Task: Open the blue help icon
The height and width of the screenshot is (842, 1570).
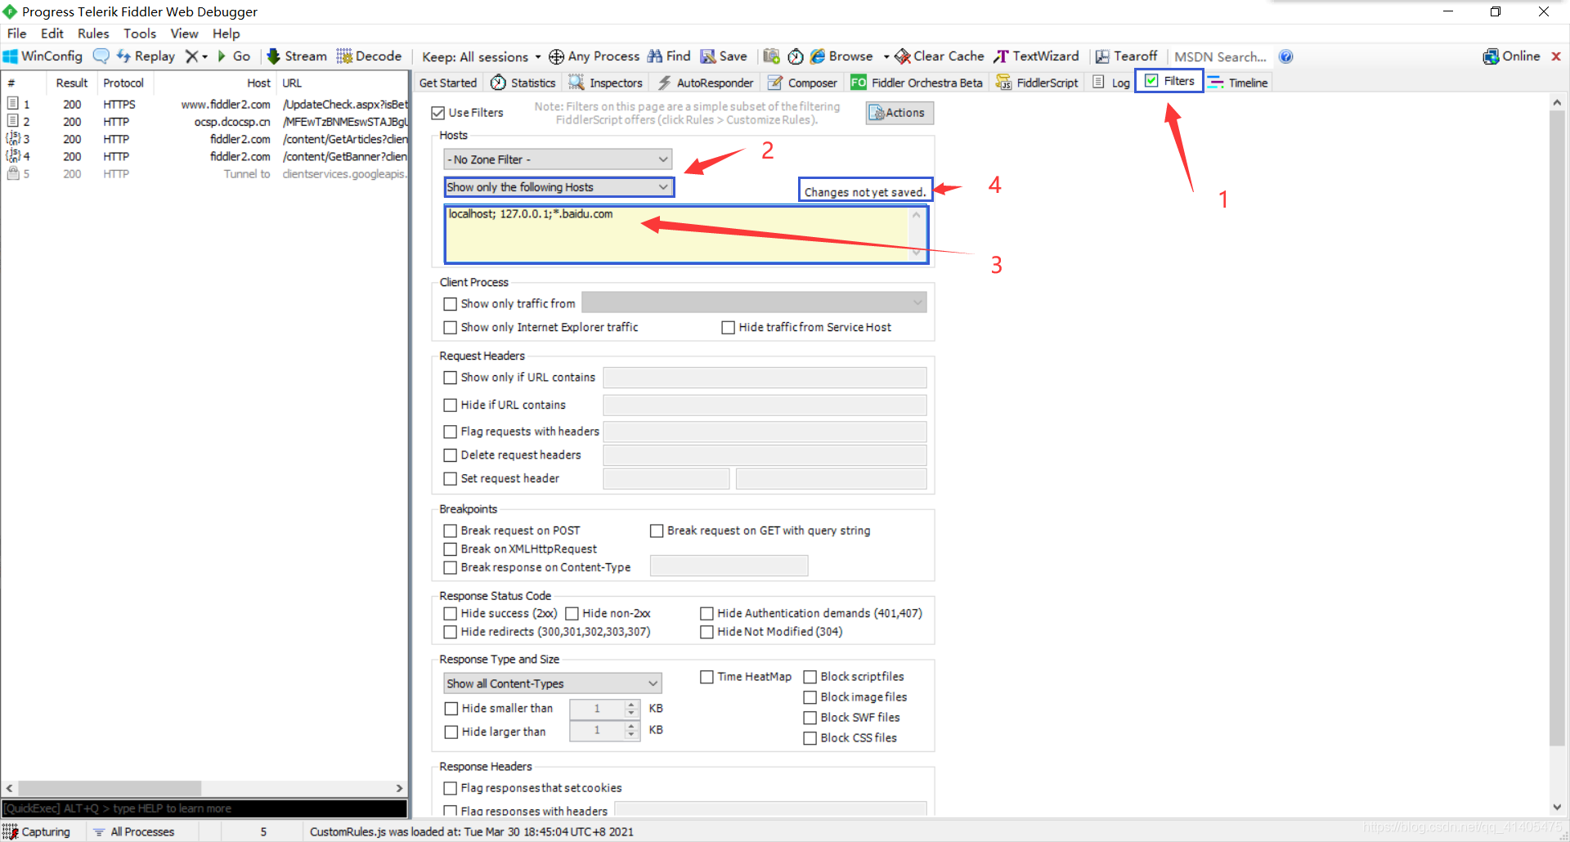Action: (1286, 56)
